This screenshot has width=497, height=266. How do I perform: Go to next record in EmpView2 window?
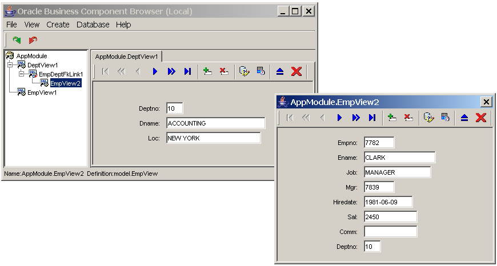click(x=339, y=118)
